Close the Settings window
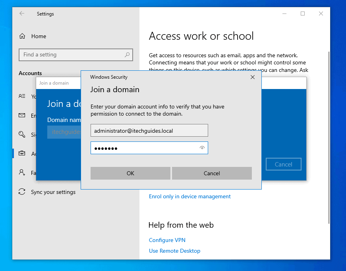 coord(321,14)
